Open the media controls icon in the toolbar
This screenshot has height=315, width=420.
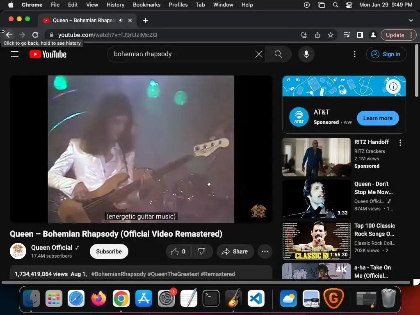tap(347, 35)
